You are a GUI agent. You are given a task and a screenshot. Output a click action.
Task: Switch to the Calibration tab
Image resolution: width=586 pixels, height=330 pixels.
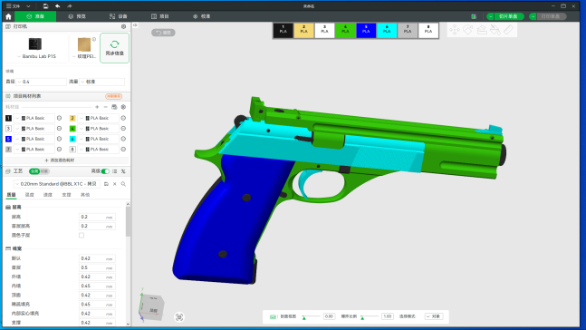pyautogui.click(x=201, y=16)
